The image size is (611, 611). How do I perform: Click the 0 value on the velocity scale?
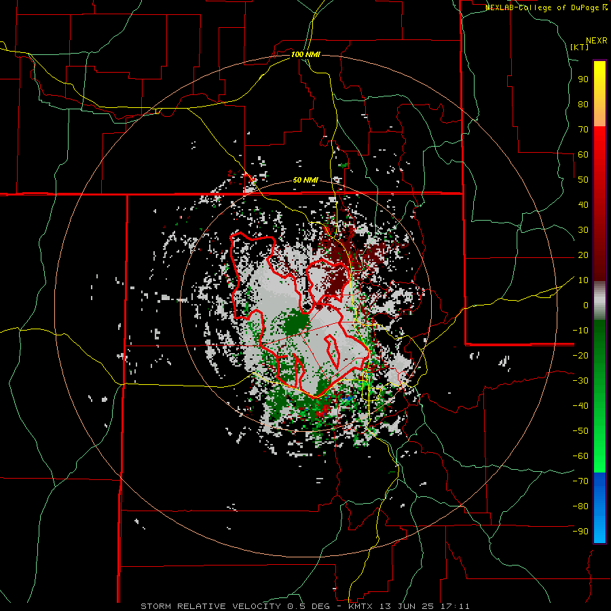coord(586,305)
